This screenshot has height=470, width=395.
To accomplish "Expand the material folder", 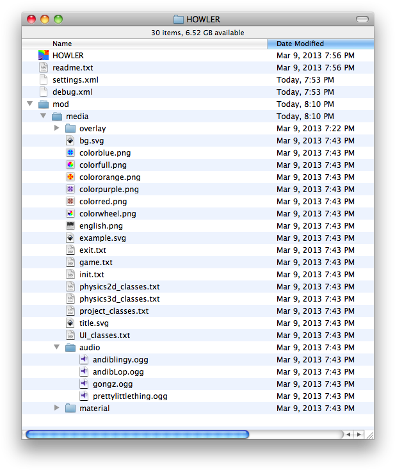I will [56, 408].
